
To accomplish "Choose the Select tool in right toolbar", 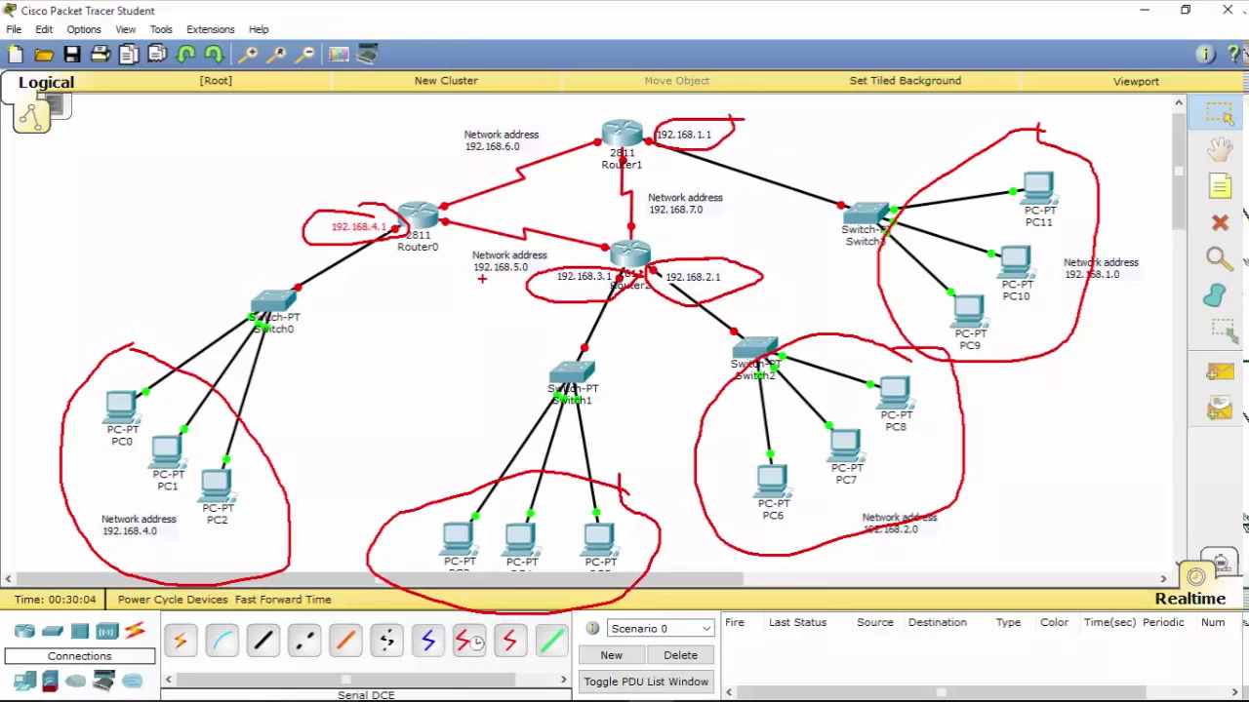I will tap(1220, 113).
